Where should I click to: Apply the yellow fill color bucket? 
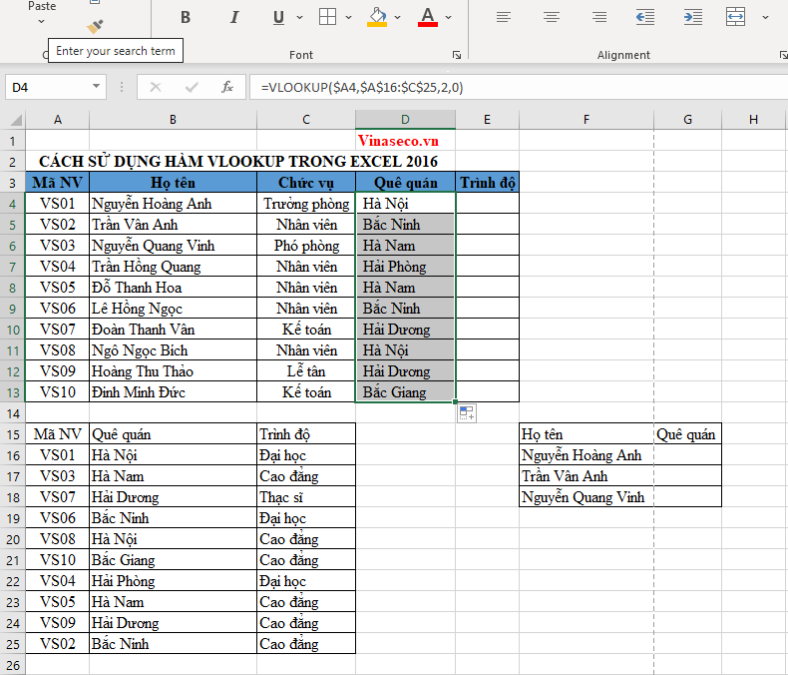tap(377, 17)
